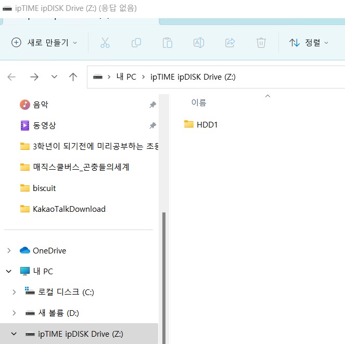Click the Cut scissors icon
Image resolution: width=345 pixels, height=344 pixels.
click(x=105, y=43)
